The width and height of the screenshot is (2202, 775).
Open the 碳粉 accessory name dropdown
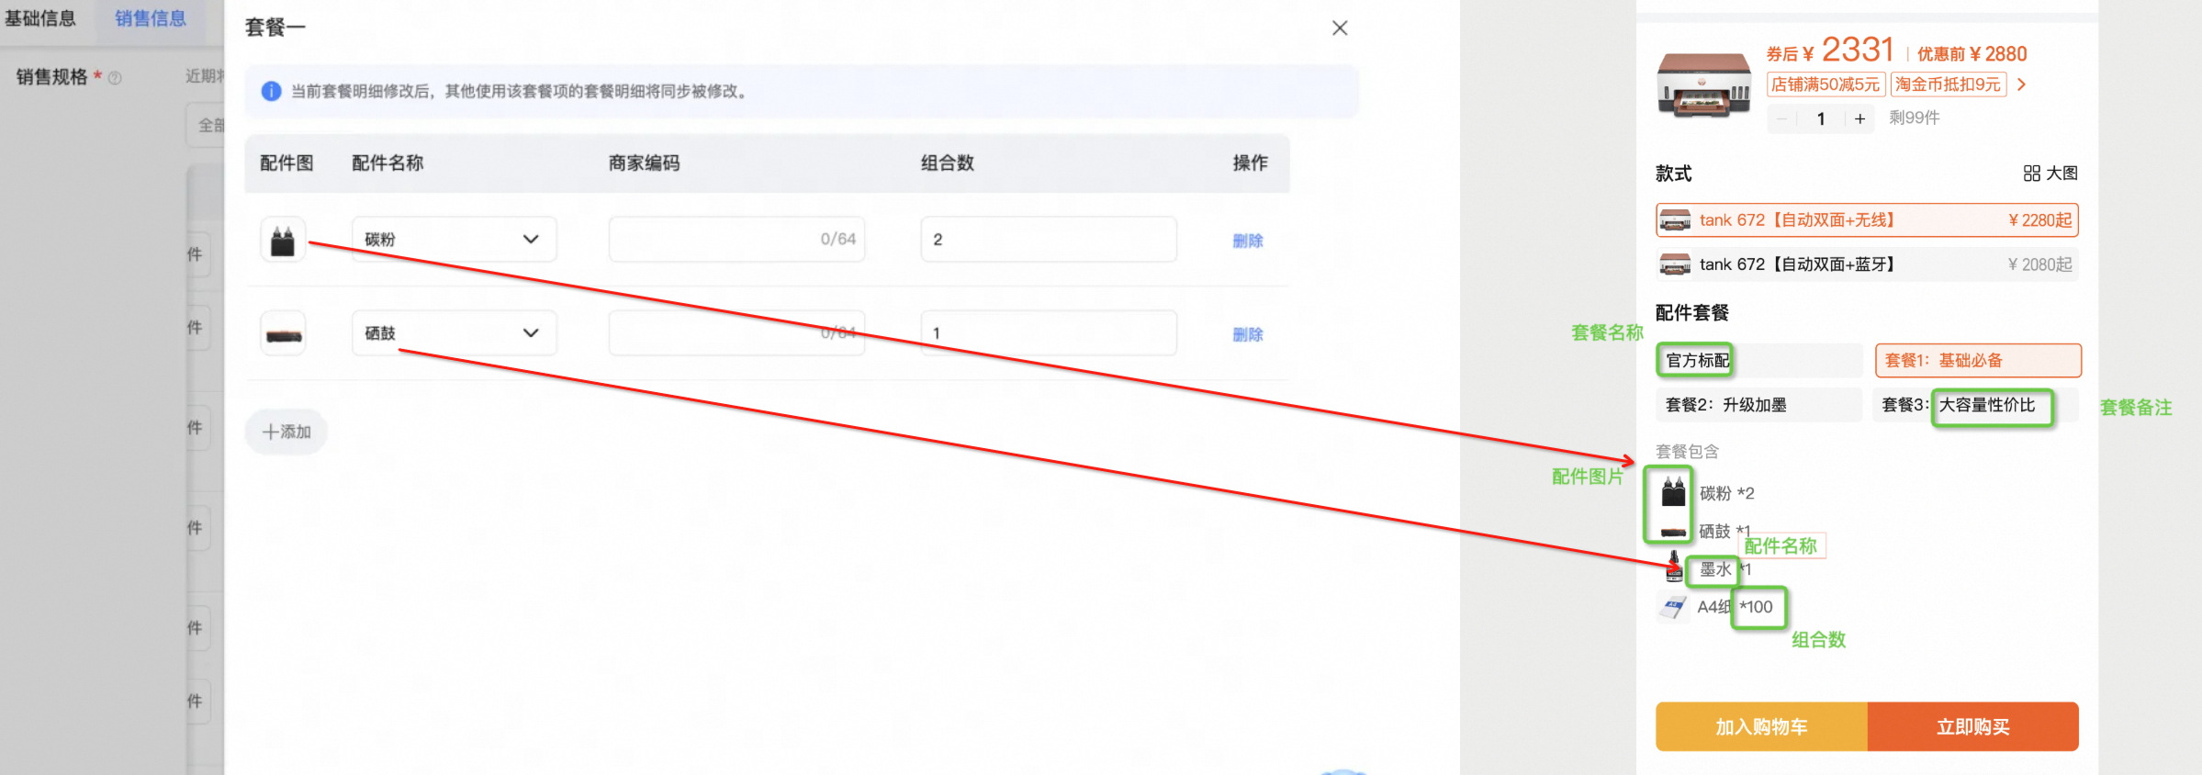pos(454,240)
